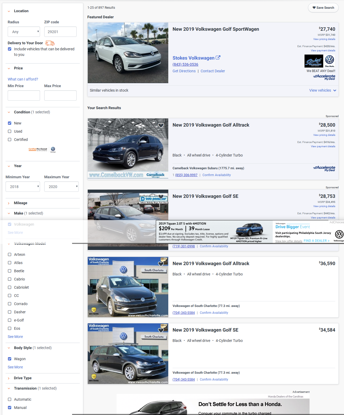Click heart icon on $34,584 Golf SE photo
The image size is (344, 415).
(x=161, y=330)
